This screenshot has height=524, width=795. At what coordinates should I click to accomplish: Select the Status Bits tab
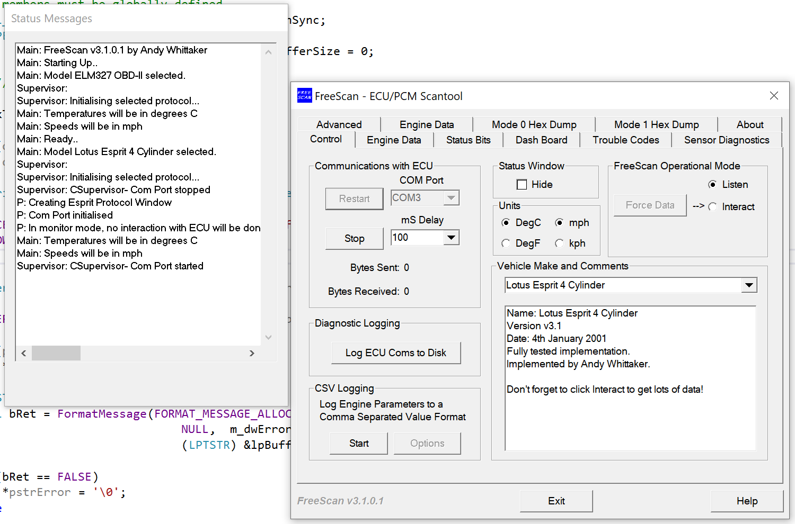coord(468,140)
